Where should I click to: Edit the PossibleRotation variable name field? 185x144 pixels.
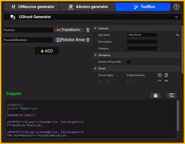pyautogui.click(x=28, y=40)
